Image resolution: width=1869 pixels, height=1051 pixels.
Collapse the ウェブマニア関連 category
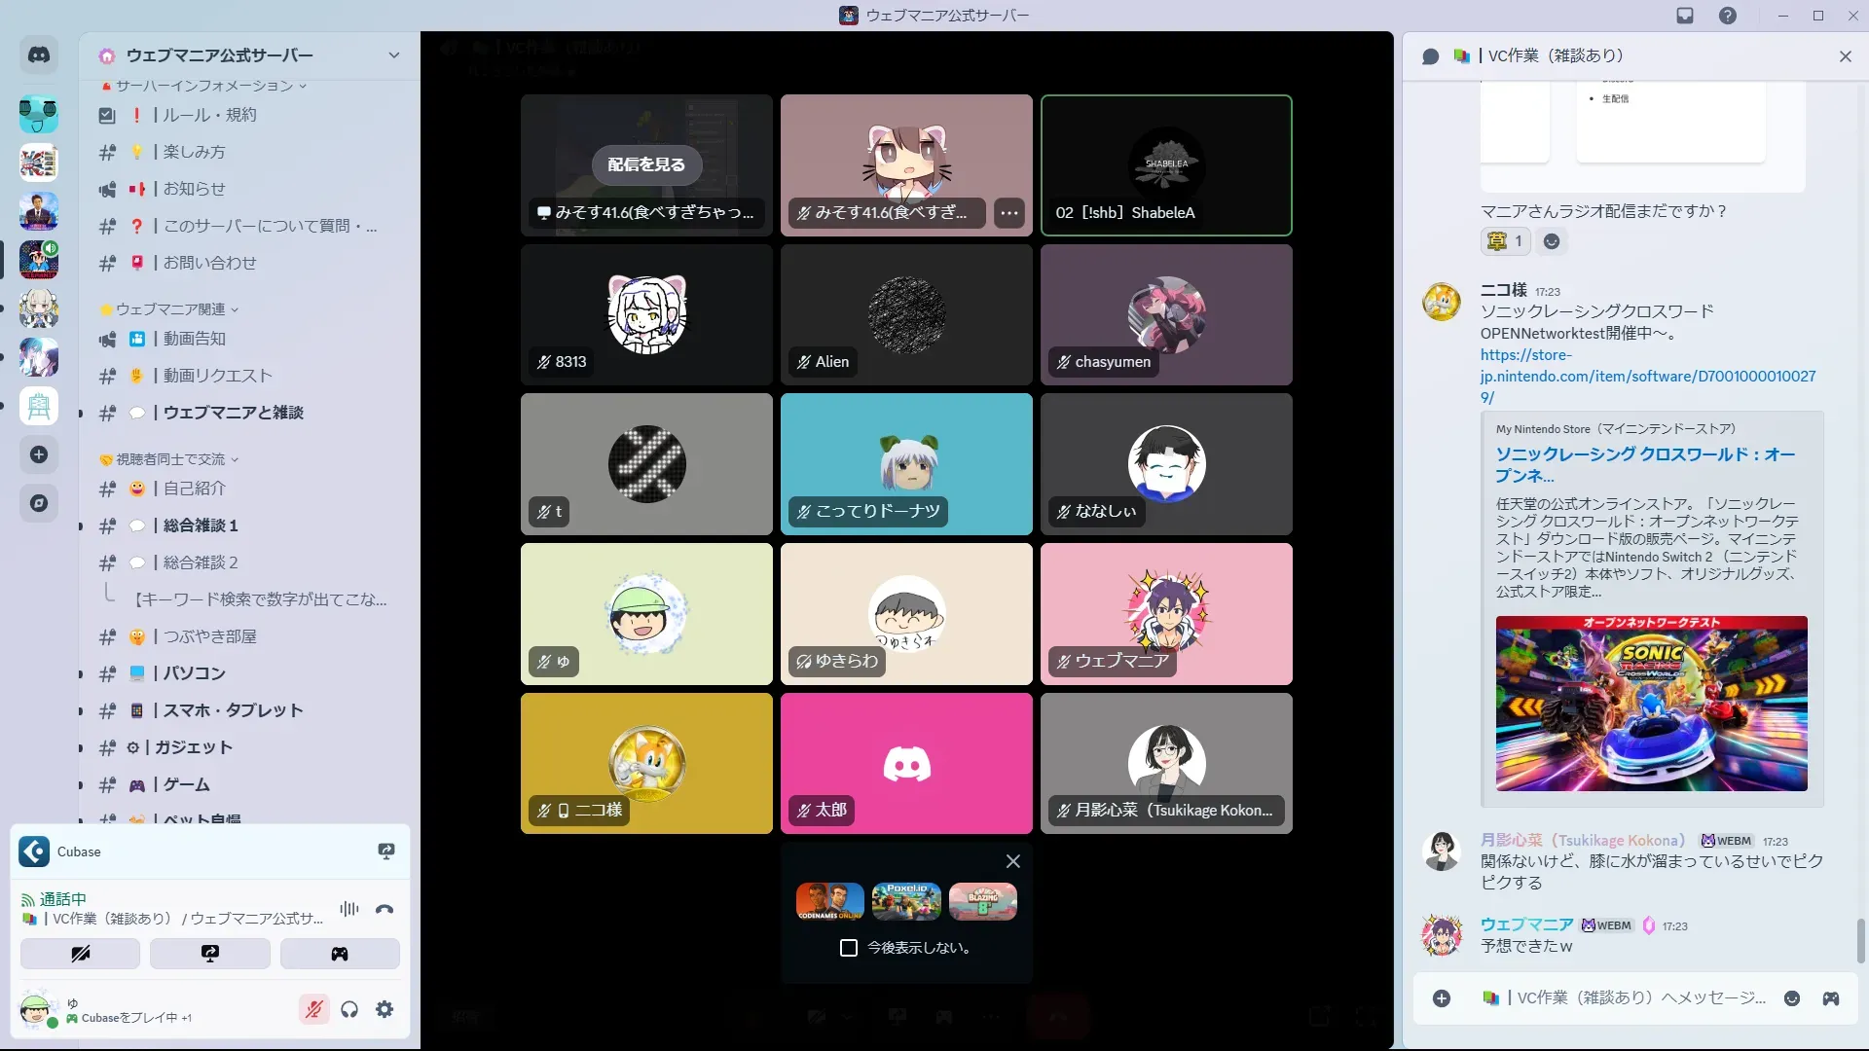point(170,309)
